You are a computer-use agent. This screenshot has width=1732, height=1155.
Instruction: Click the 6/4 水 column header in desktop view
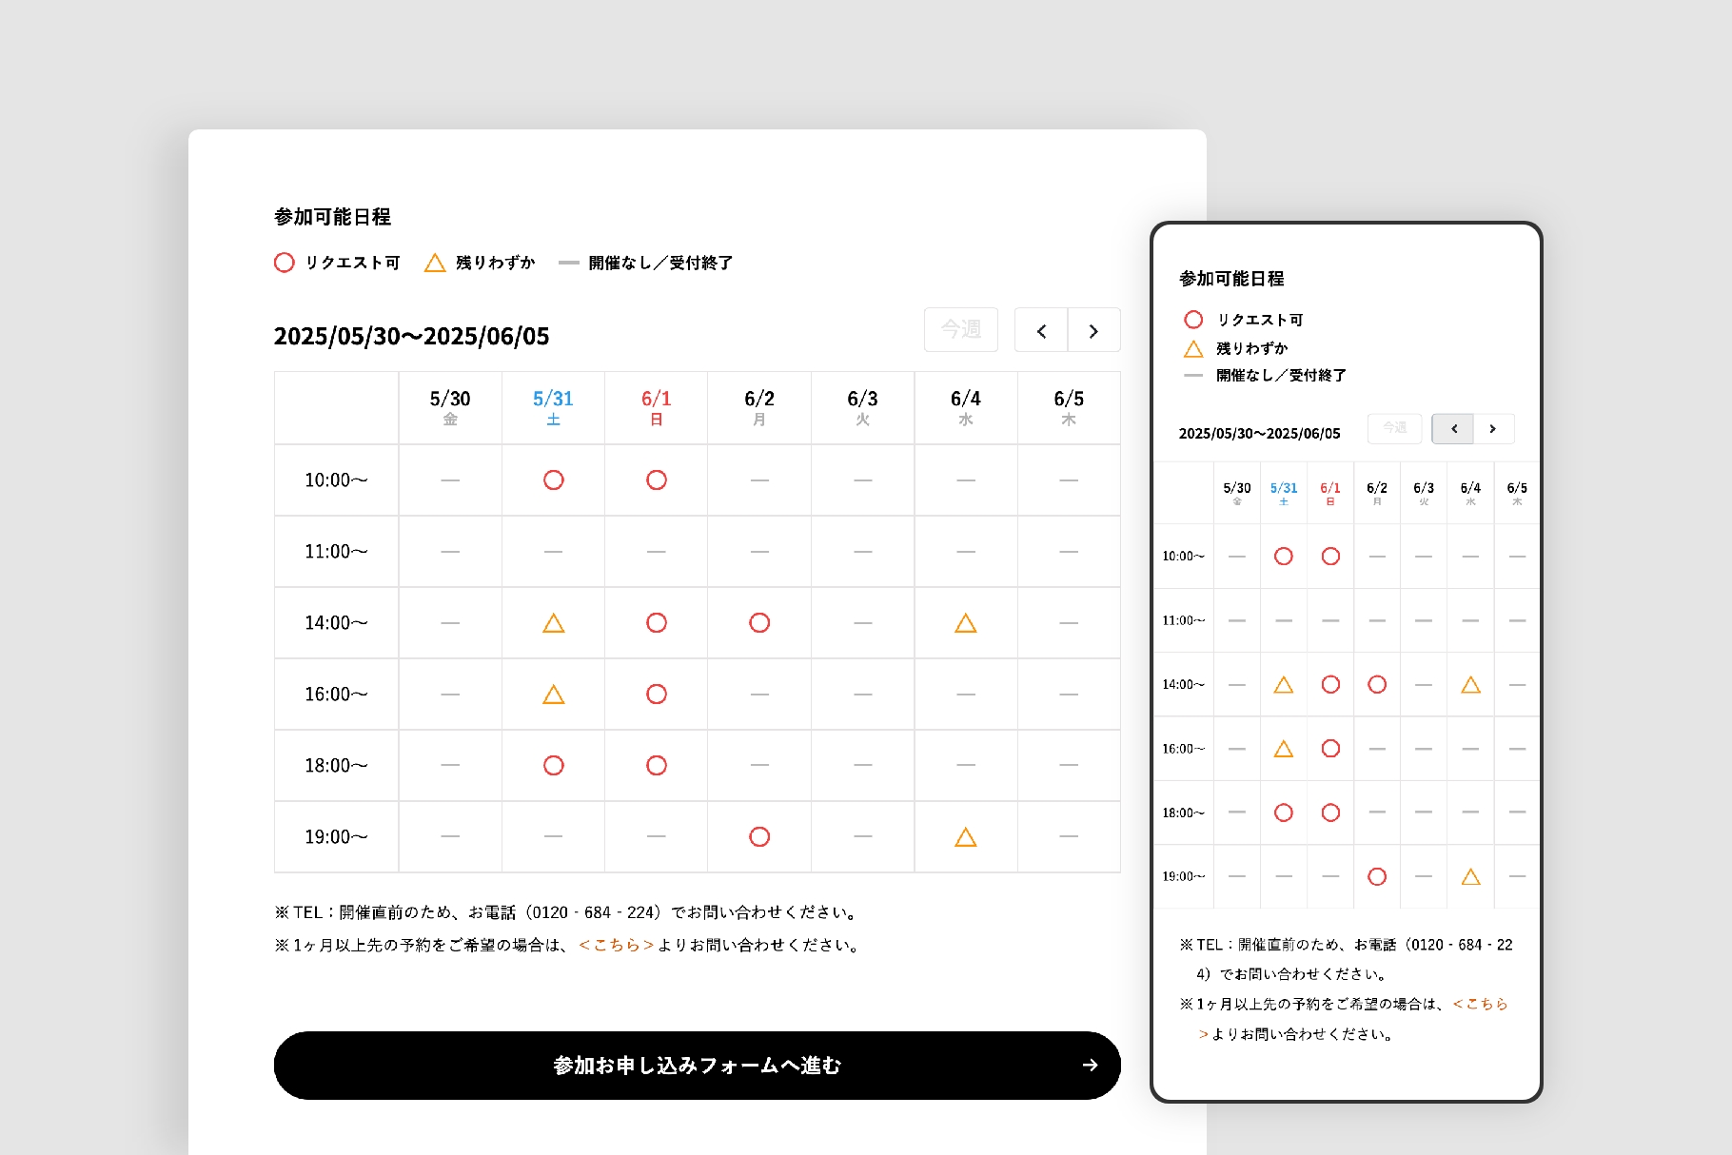(x=966, y=407)
